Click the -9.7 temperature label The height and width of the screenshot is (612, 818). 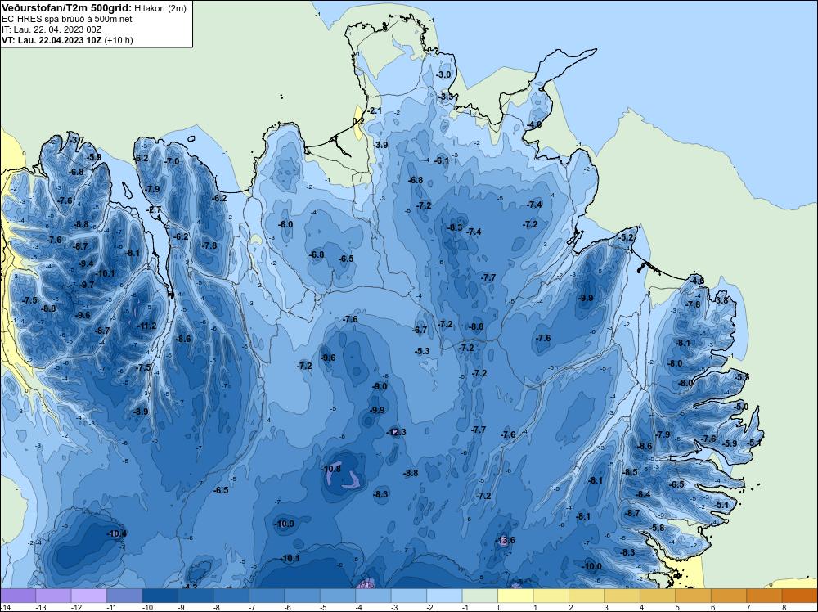(87, 285)
